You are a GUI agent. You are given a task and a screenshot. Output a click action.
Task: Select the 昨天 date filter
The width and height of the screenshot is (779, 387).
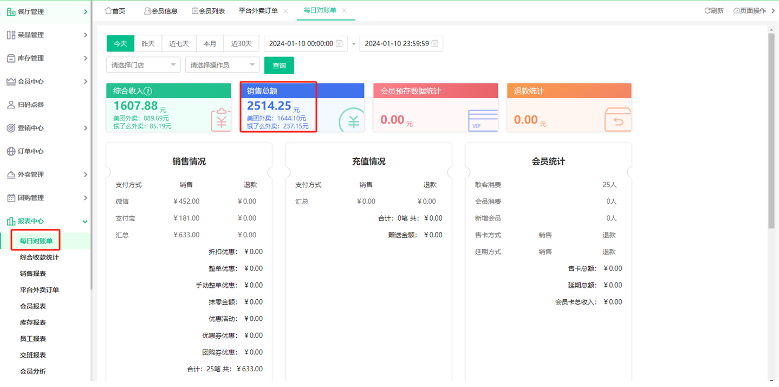[148, 43]
